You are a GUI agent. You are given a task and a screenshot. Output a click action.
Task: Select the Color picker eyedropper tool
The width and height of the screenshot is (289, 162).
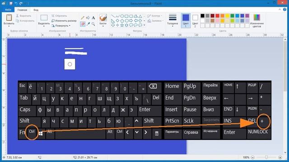[x=88, y=24]
